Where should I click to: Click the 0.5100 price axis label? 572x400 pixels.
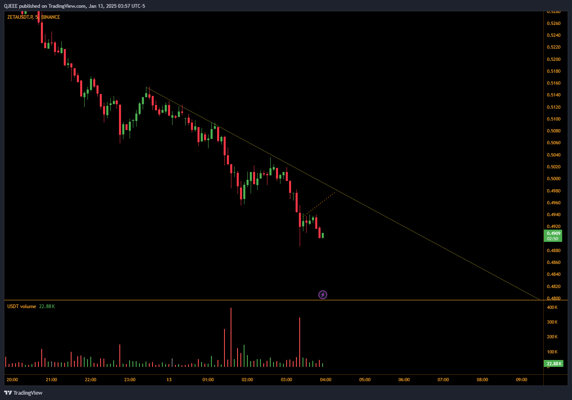coord(554,119)
